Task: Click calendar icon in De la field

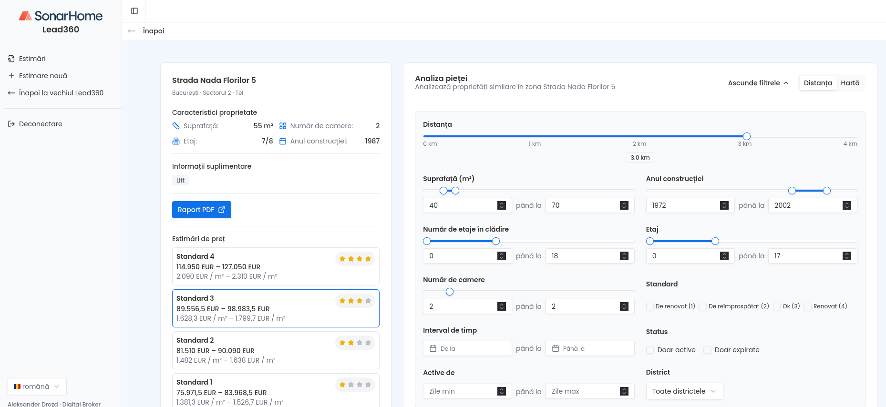Action: pos(433,348)
